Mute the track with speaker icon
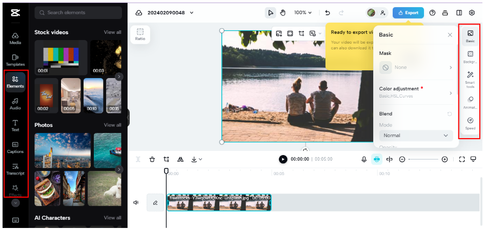Screen dimensions: 486x229 pyautogui.click(x=136, y=203)
